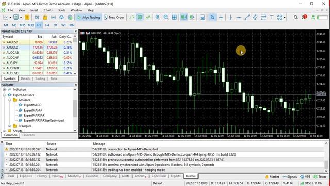Draw a trendline on chart
The image size is (330, 186).
(247, 17)
